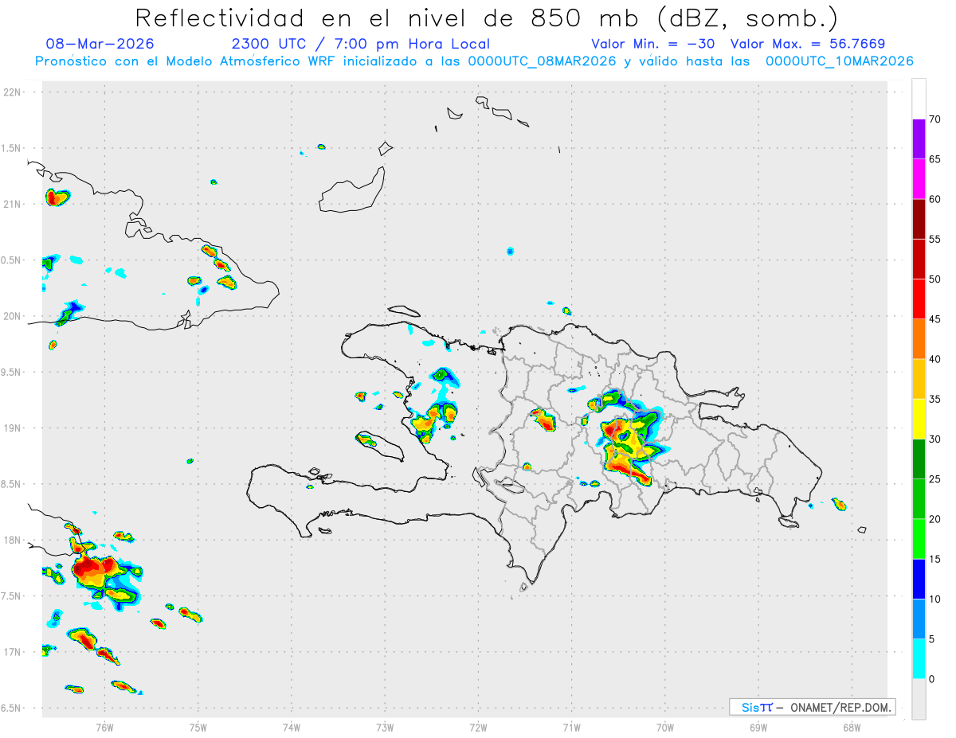Click the '72W' longitude label

478,726
